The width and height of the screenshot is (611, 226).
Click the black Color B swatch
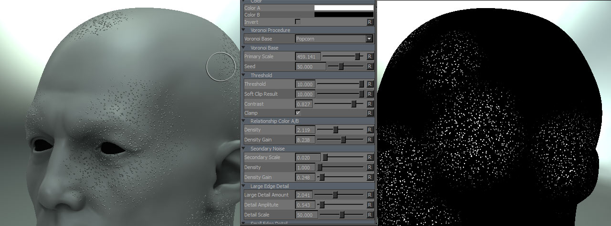tap(344, 15)
